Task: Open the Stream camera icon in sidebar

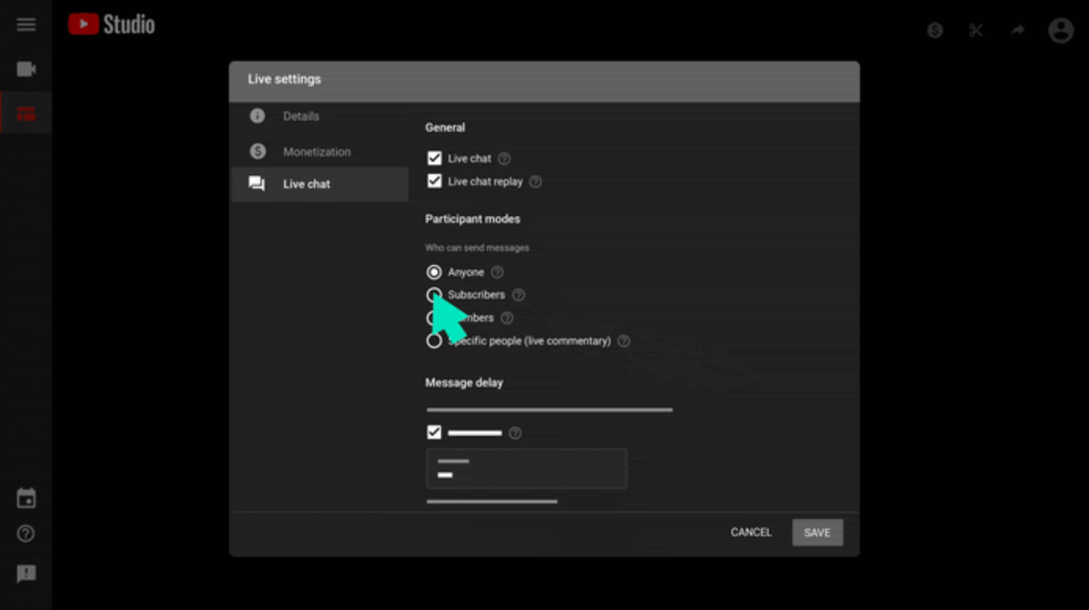Action: pos(26,69)
